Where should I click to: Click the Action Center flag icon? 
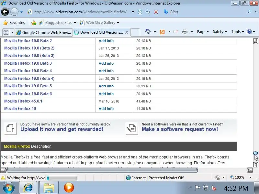click(197, 188)
